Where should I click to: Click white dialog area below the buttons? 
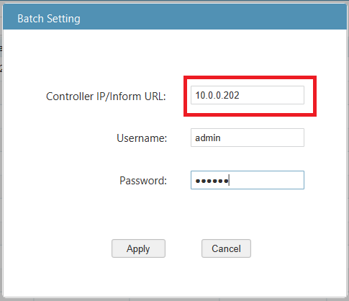point(174,277)
